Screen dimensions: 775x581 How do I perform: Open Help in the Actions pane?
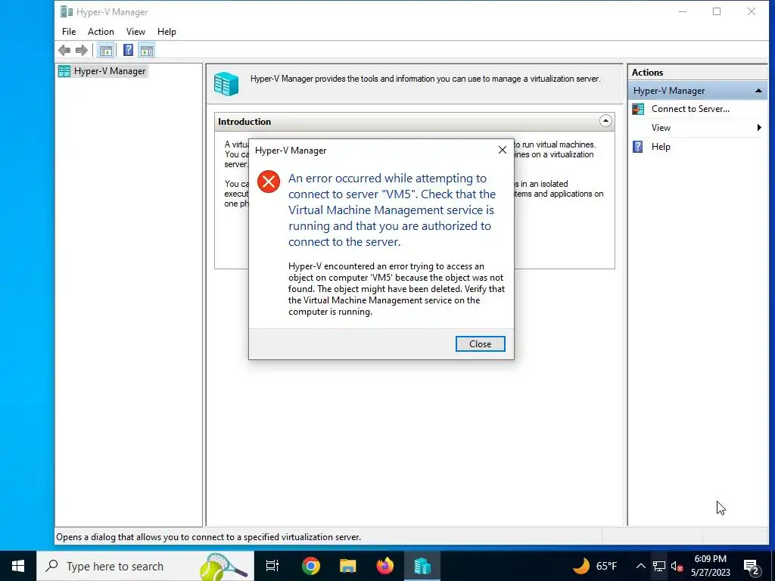660,147
